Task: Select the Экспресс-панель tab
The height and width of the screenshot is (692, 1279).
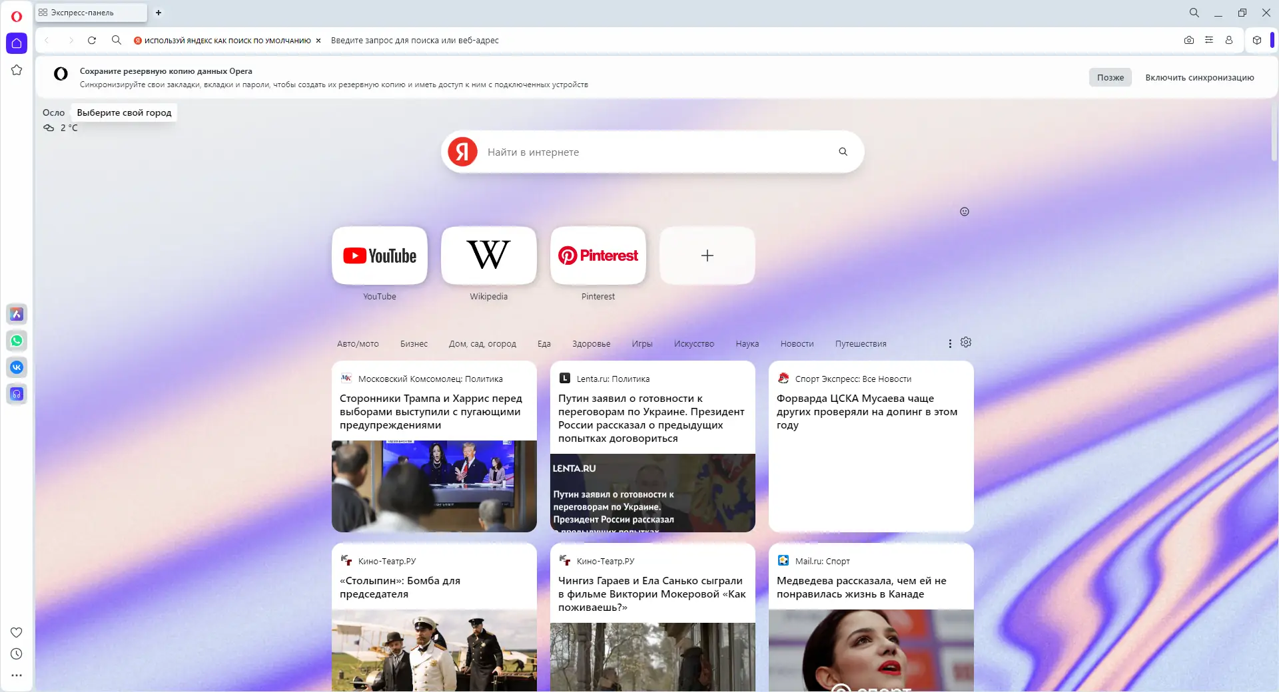Action: (x=91, y=13)
